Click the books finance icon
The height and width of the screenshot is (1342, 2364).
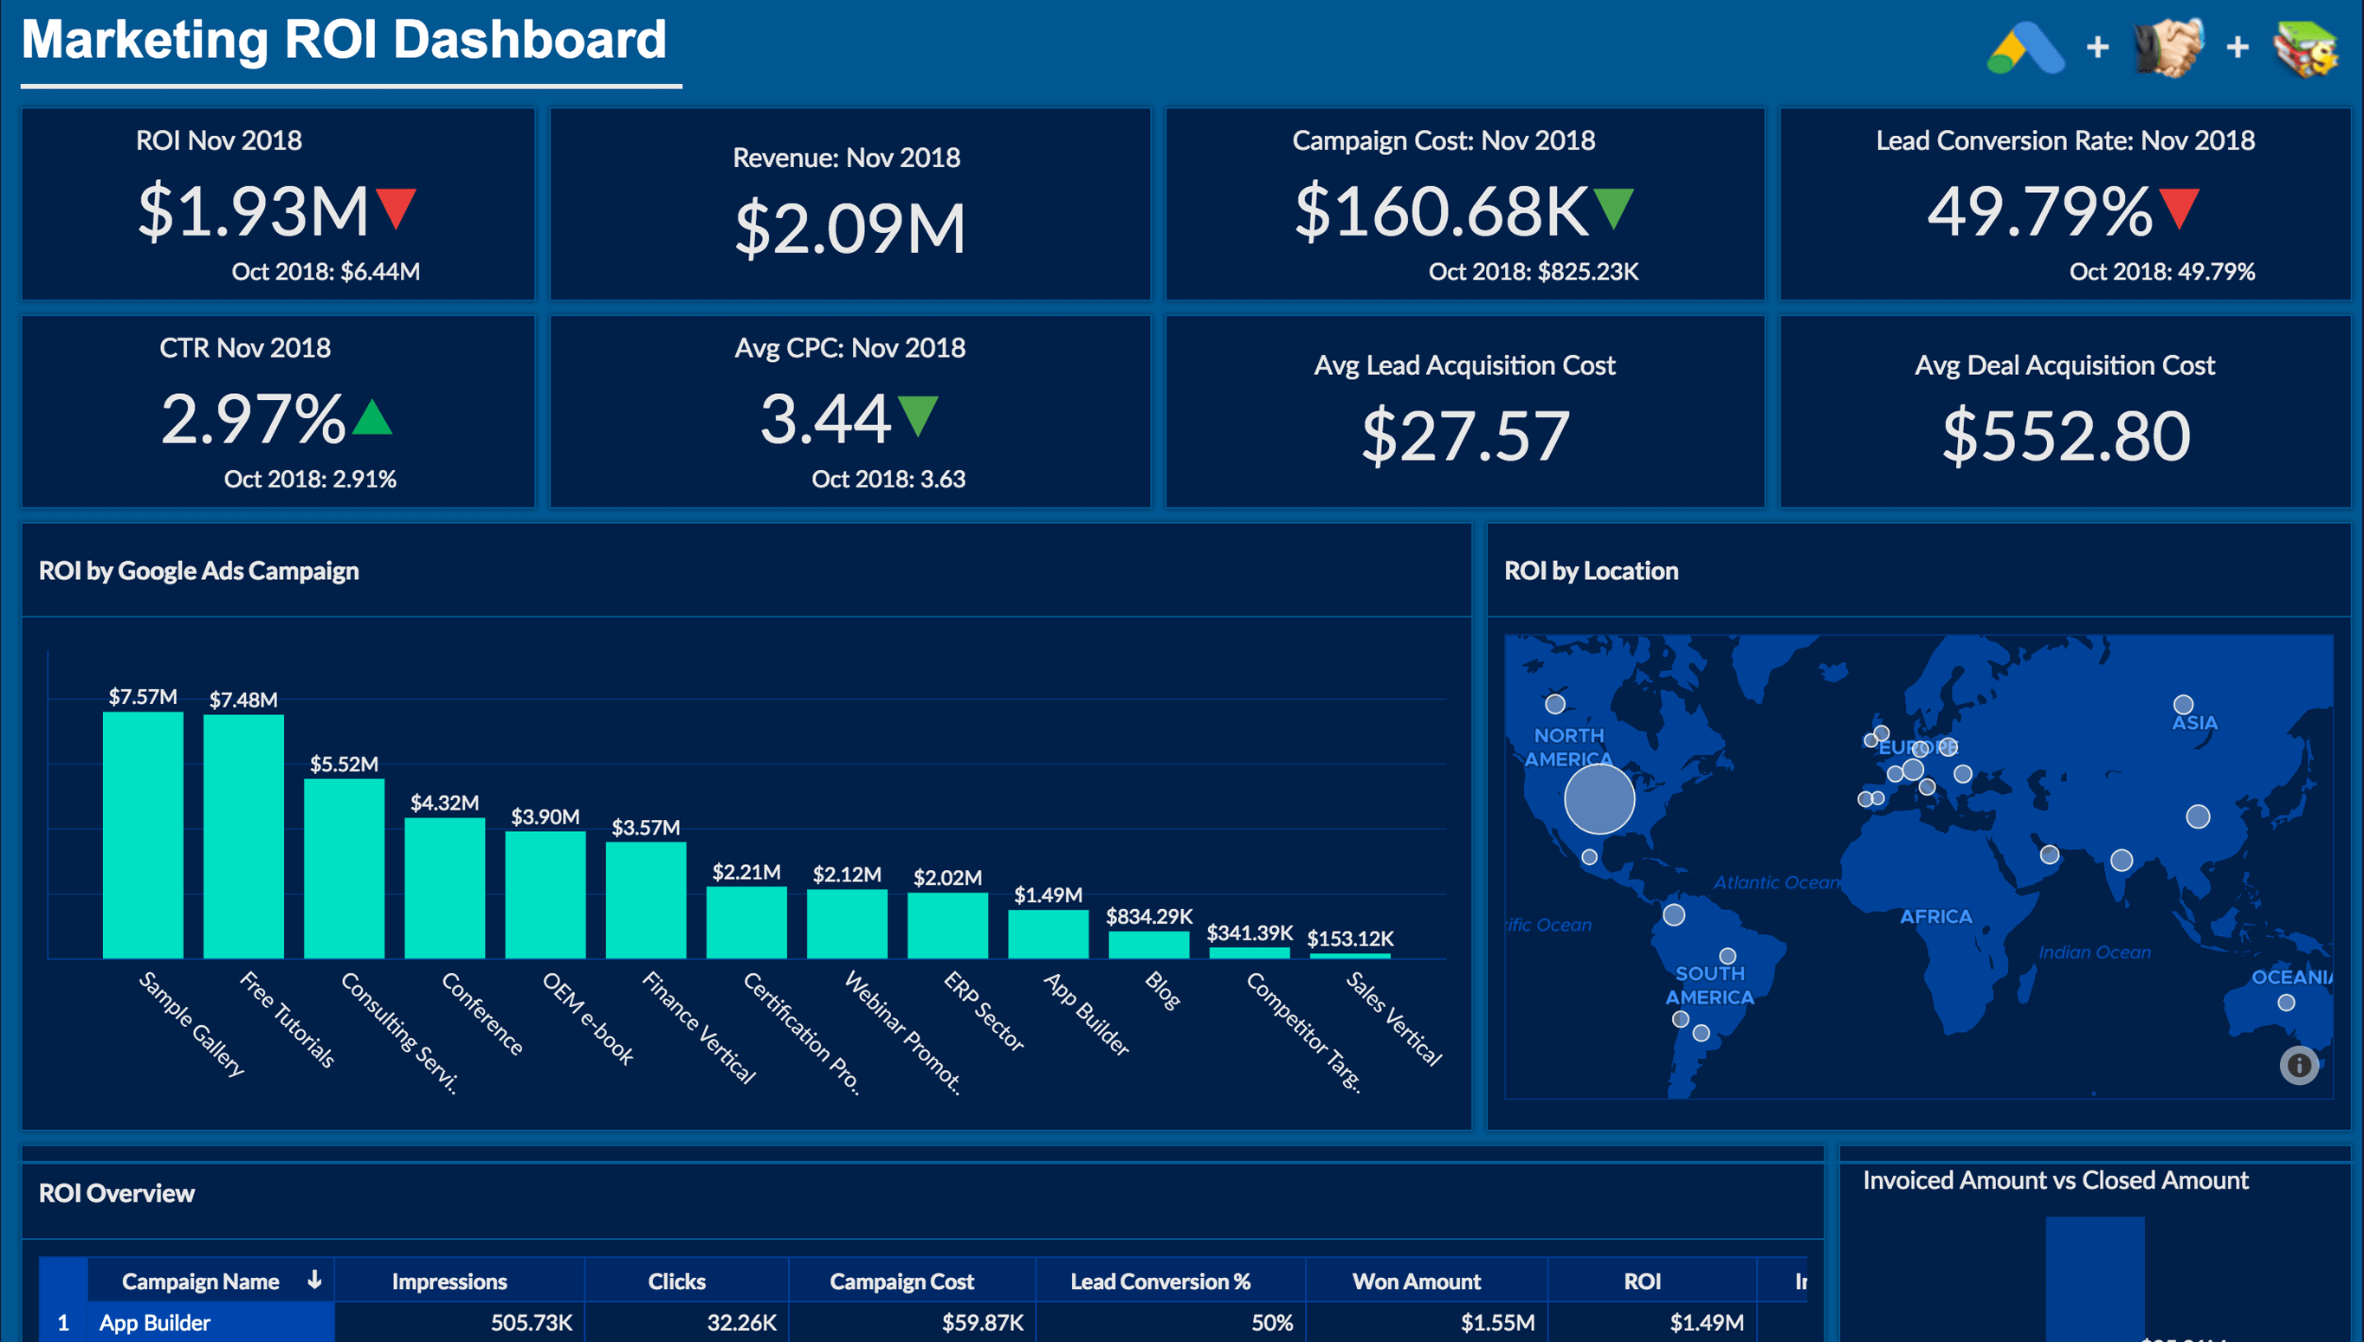2305,48
